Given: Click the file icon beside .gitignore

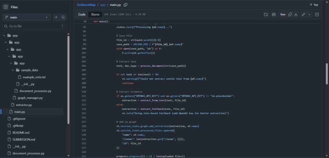Looking at the screenshot, I should coord(9,118).
